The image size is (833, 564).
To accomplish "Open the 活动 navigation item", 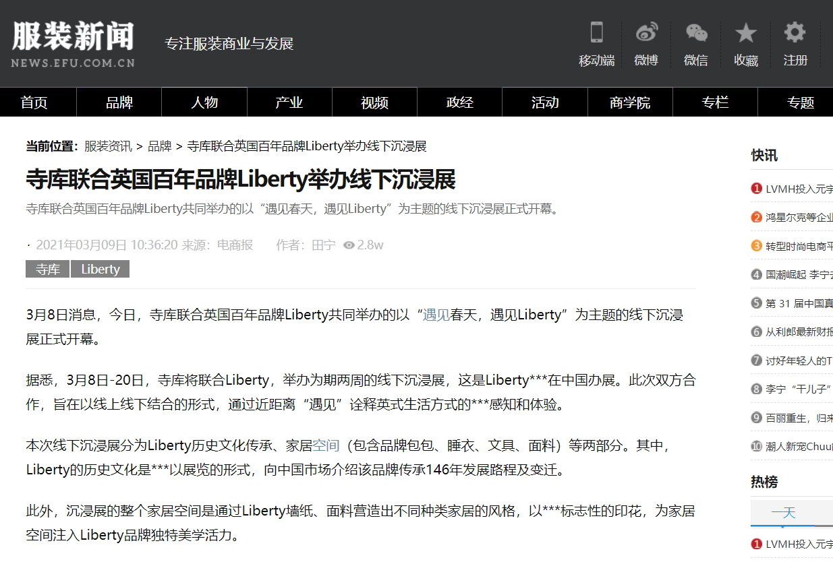I will pyautogui.click(x=545, y=102).
